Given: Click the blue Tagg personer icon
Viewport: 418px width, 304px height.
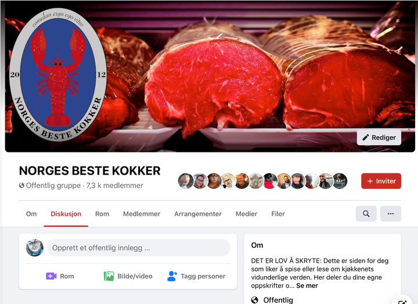Looking at the screenshot, I should (172, 276).
